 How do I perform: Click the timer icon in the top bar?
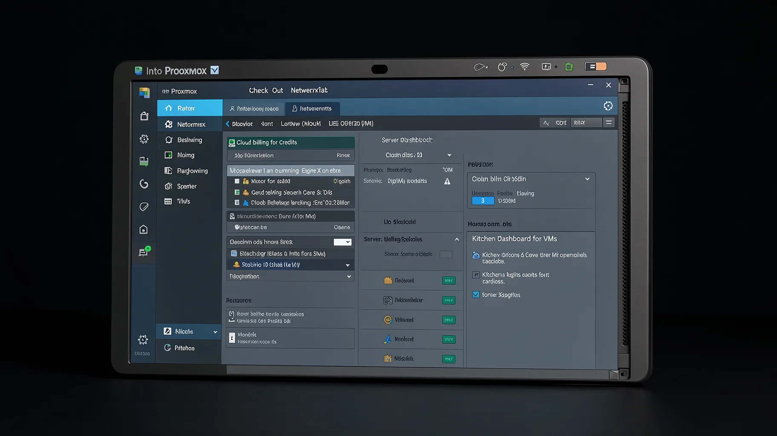[x=502, y=67]
